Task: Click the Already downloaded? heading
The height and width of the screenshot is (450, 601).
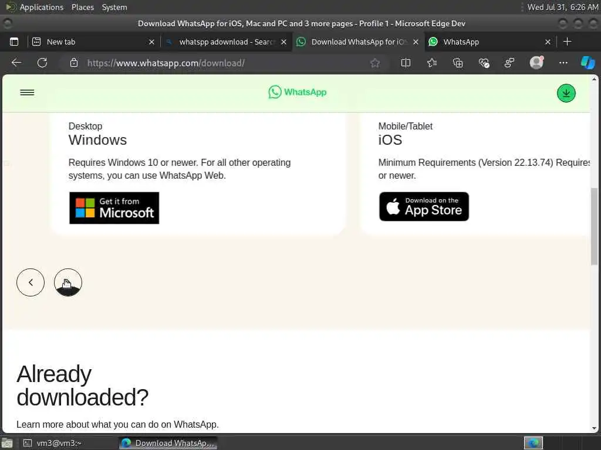Action: tap(82, 386)
